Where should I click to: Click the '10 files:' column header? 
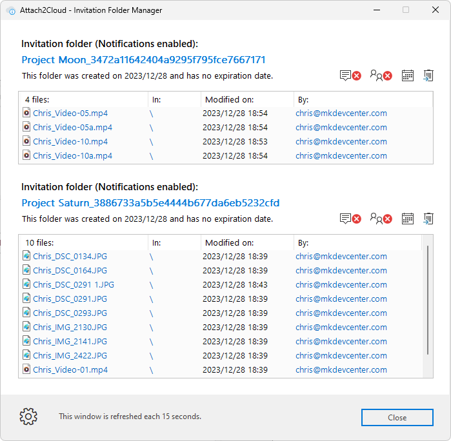pos(83,242)
